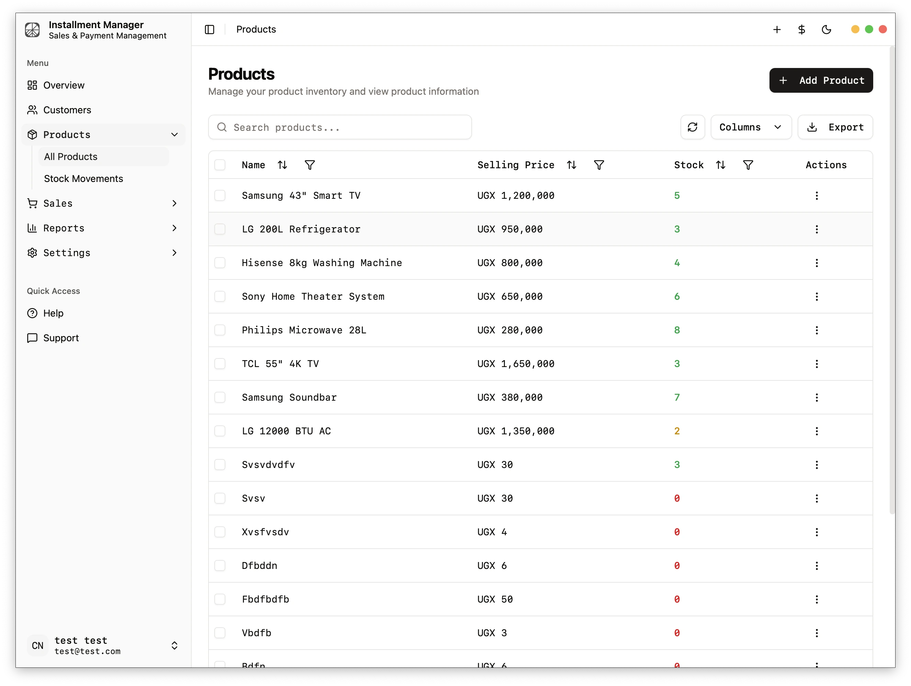The height and width of the screenshot is (686, 911).
Task: Tick the checkbox for Philips Microwave 28L
Action: click(220, 330)
